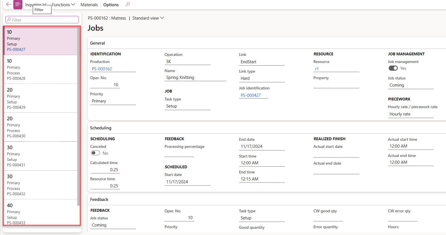Click the Job status field showing Coming in General
Image resolution: width=446 pixels, height=235 pixels.
click(411, 85)
